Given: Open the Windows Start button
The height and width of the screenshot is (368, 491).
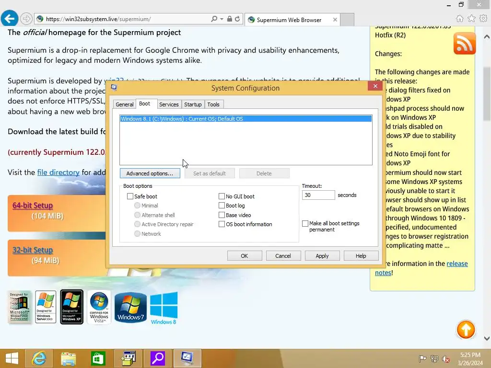Looking at the screenshot, I should [x=12, y=358].
